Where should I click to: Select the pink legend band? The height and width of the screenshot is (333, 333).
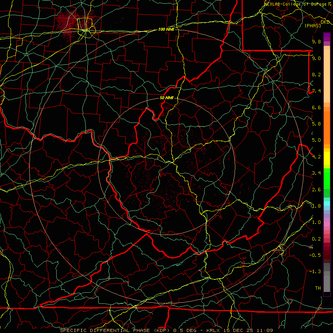[327, 224]
